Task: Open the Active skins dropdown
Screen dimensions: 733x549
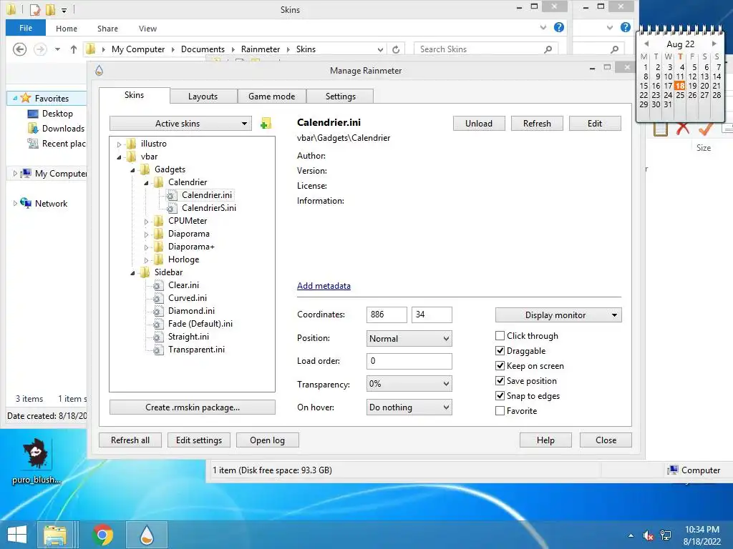Action: [180, 124]
